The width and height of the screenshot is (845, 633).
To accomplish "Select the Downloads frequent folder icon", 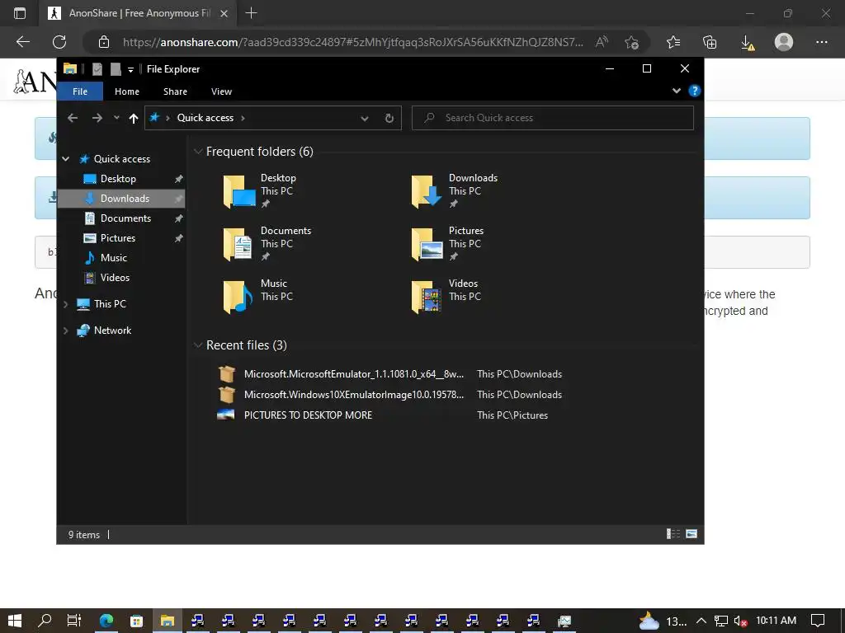I will [x=427, y=191].
